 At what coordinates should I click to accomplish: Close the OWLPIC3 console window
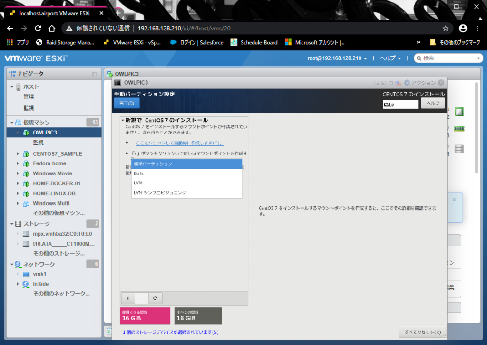[x=441, y=83]
